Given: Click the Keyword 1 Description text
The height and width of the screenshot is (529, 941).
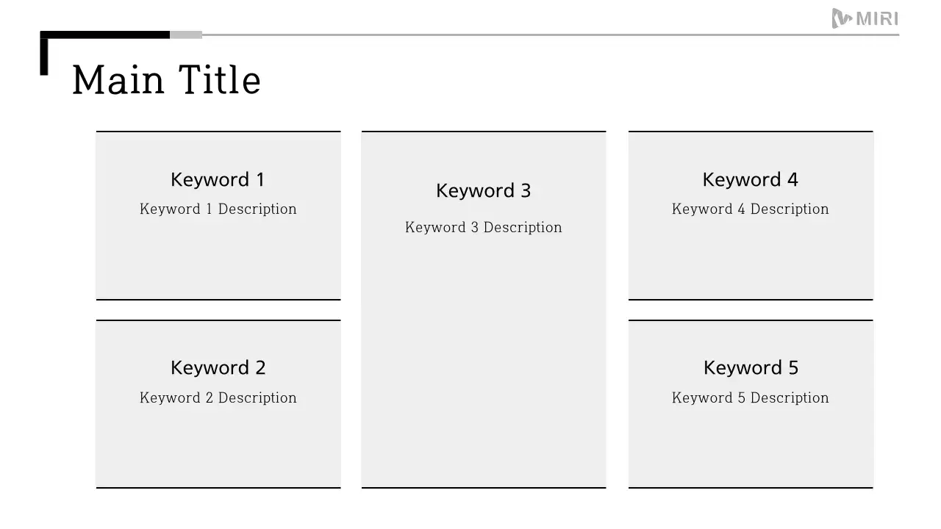Looking at the screenshot, I should pos(218,209).
